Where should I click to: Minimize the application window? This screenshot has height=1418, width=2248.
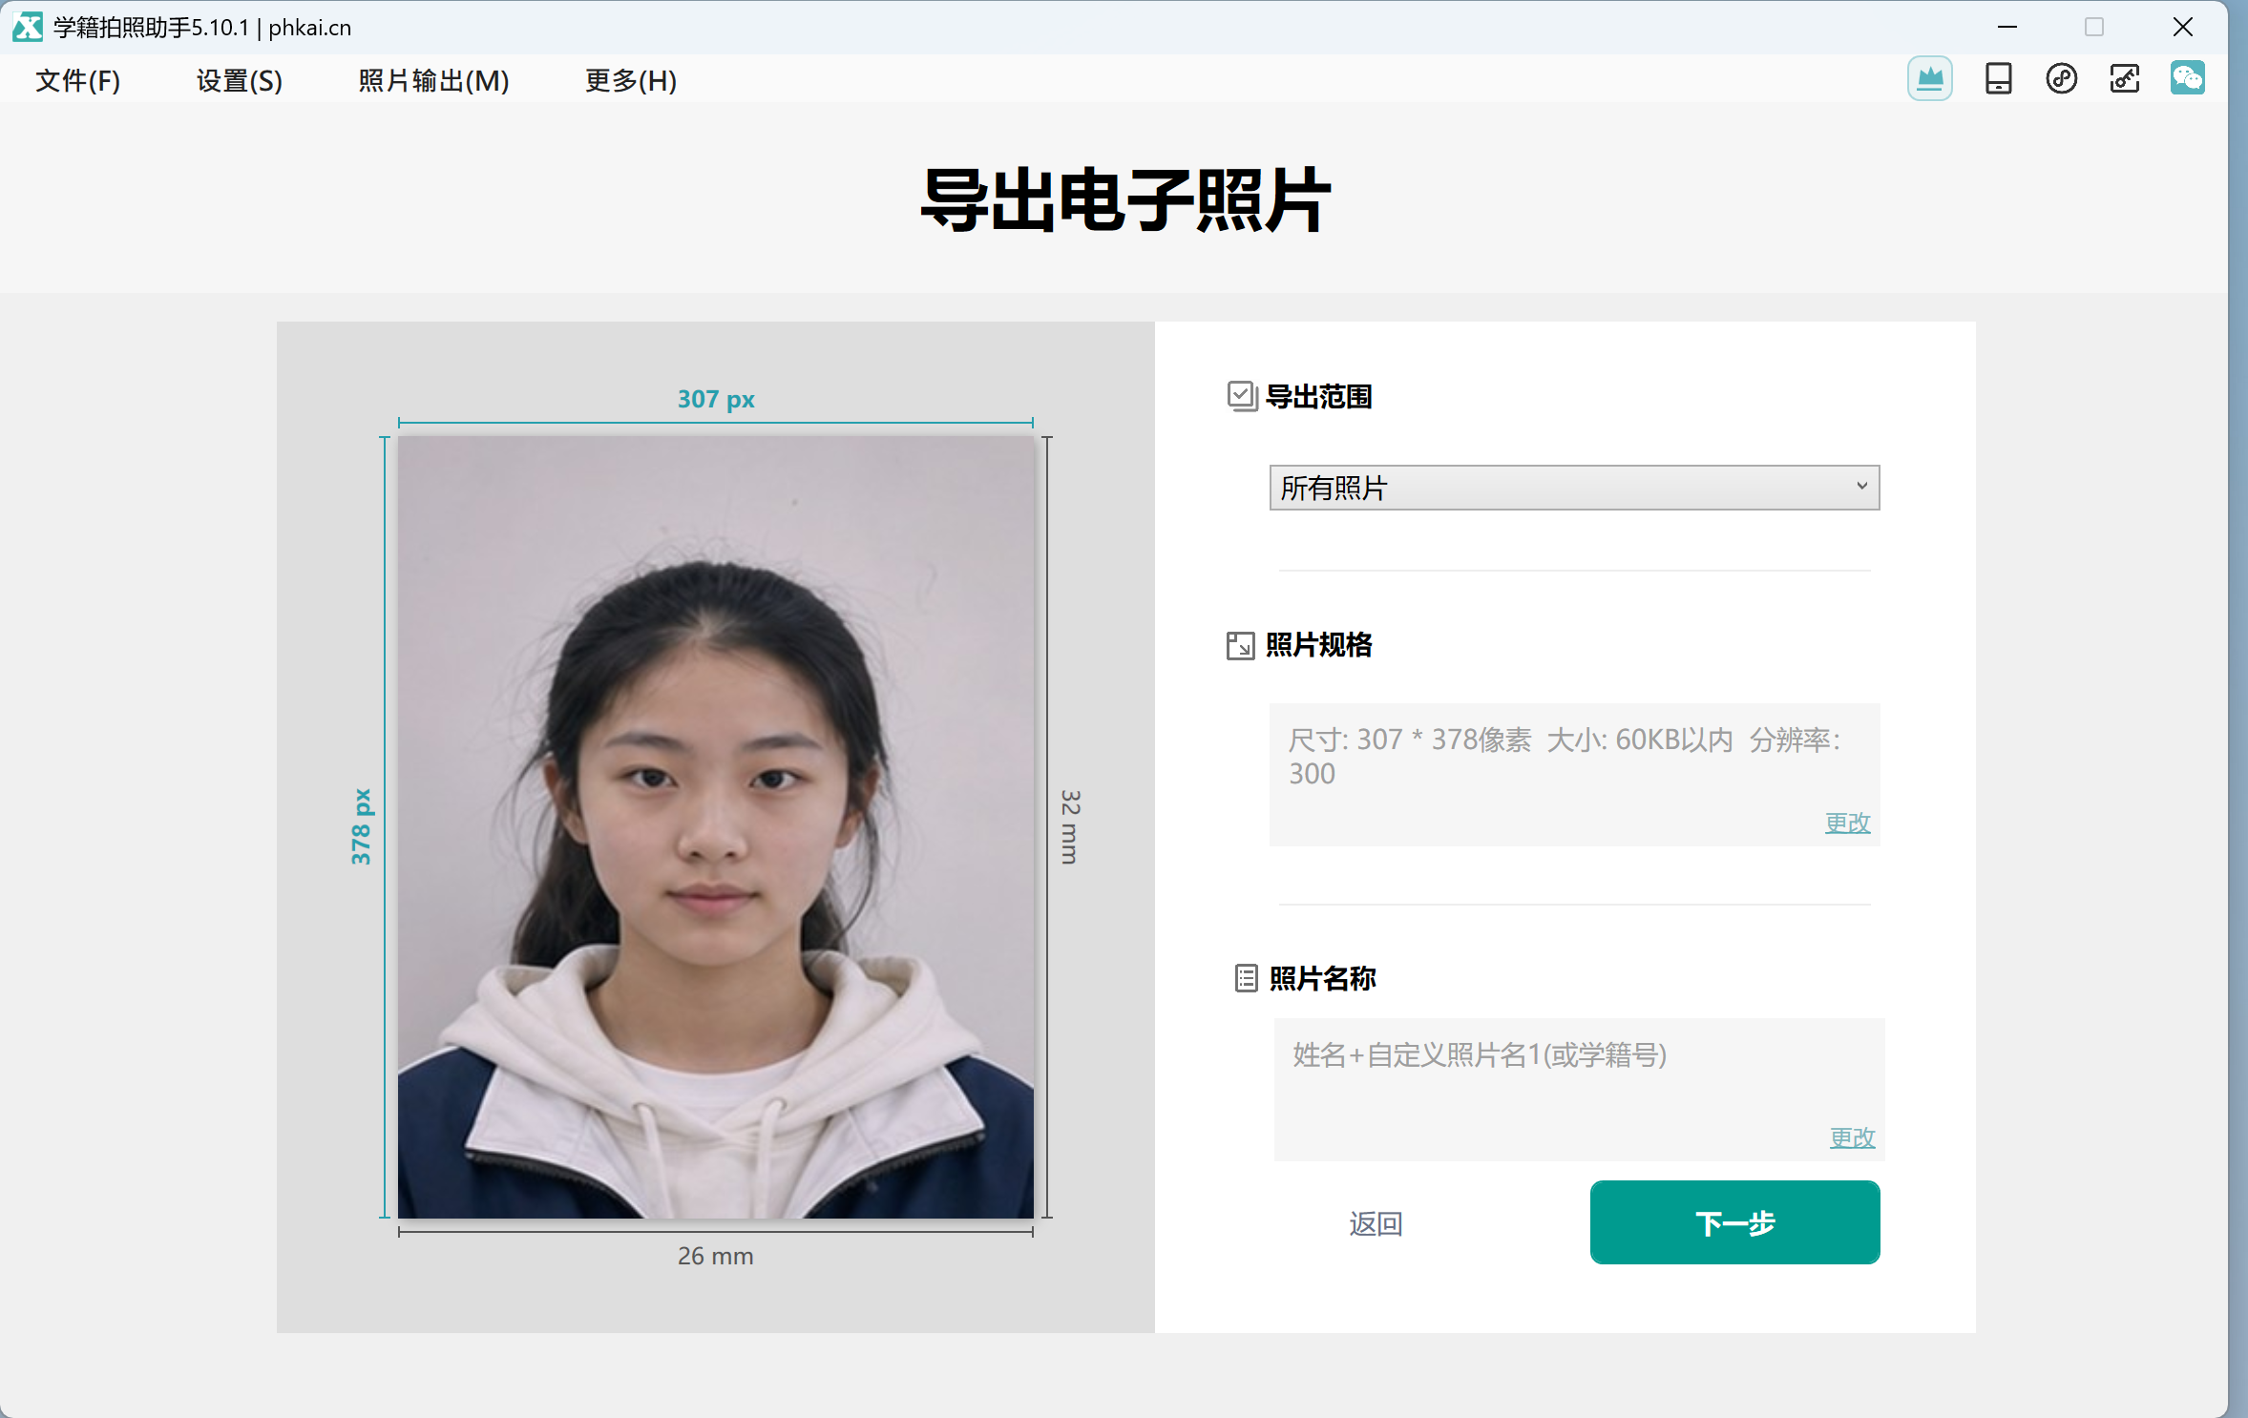(2007, 27)
